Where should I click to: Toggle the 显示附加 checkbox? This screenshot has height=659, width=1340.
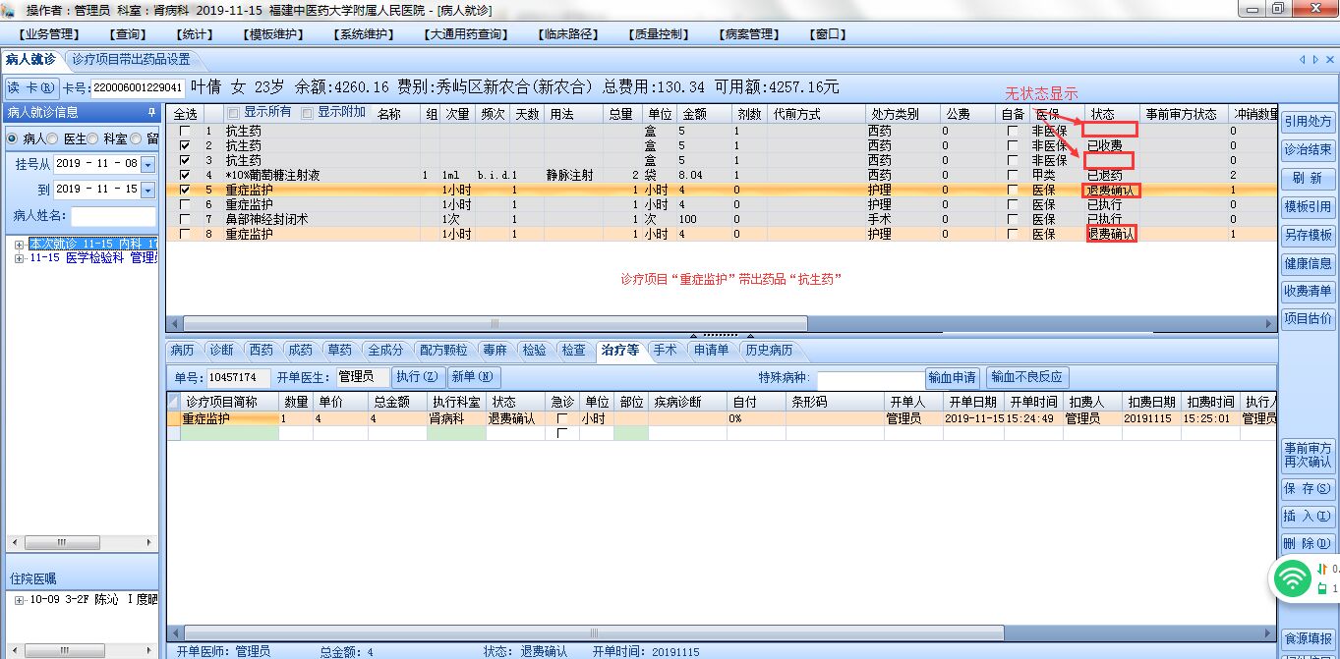307,113
